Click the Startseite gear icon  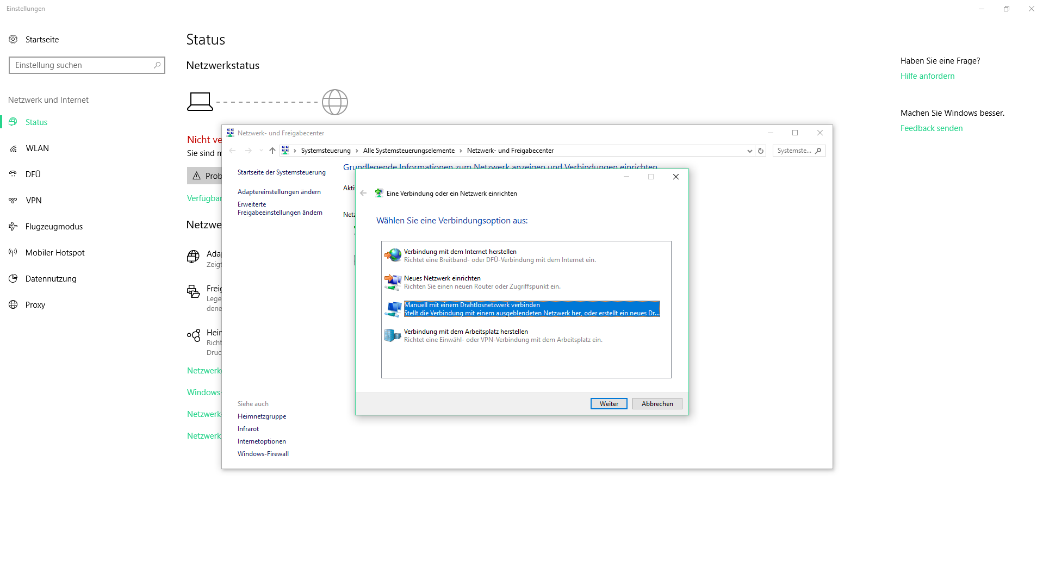pos(13,39)
